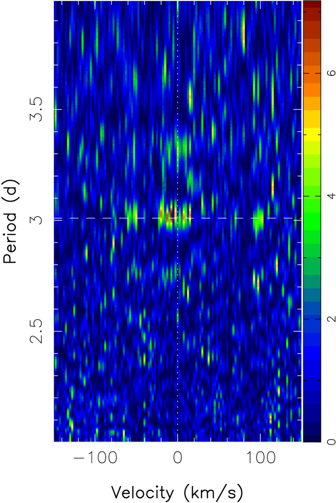Click the yellow streak right of the upper dotted line
The image size is (336, 503).
tap(190, 95)
